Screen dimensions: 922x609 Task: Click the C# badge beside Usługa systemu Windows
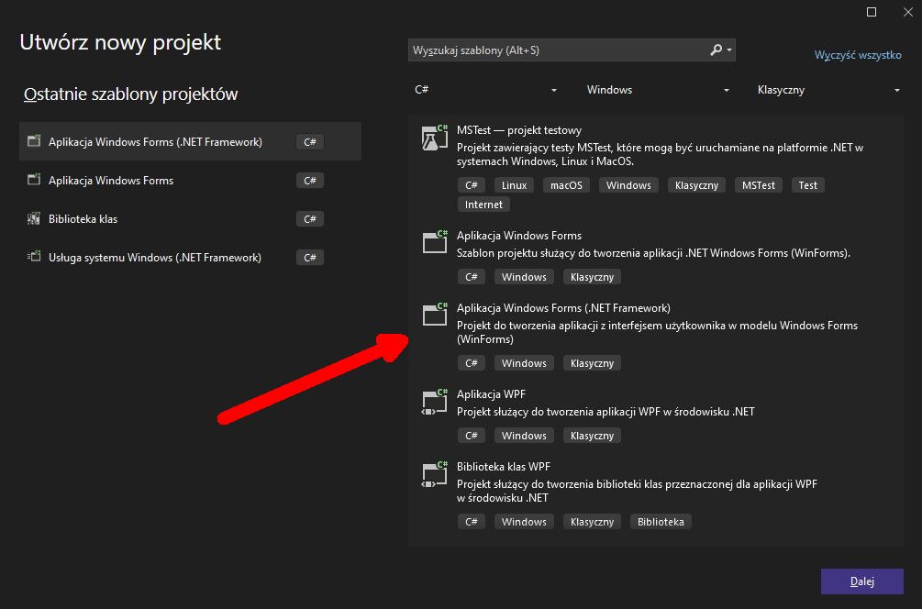(310, 258)
